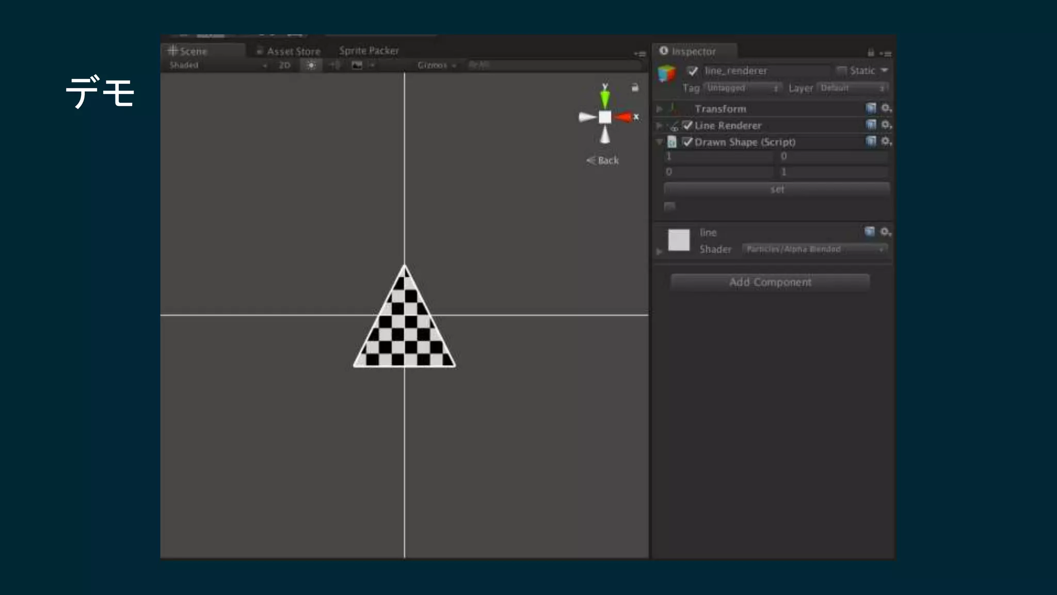Disable the Line Renderer component checkbox
The image size is (1057, 595).
[x=687, y=126]
